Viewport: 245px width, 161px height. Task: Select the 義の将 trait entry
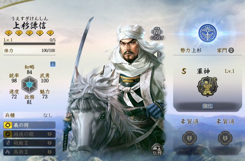[29, 125]
